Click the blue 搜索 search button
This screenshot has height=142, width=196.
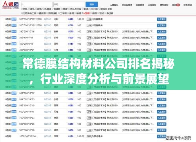click(x=92, y=4)
